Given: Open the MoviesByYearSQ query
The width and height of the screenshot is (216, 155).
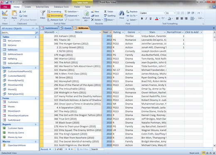Looking at the screenshot, I should [x=16, y=80].
